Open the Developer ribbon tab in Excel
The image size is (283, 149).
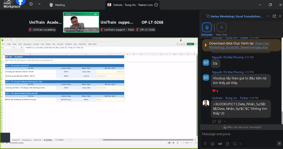[69, 44]
